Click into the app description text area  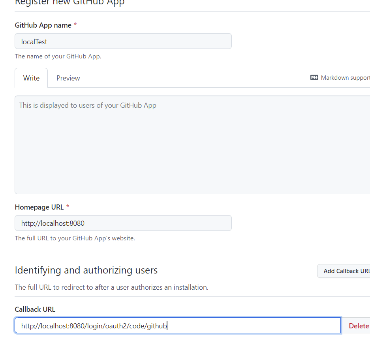(192, 144)
